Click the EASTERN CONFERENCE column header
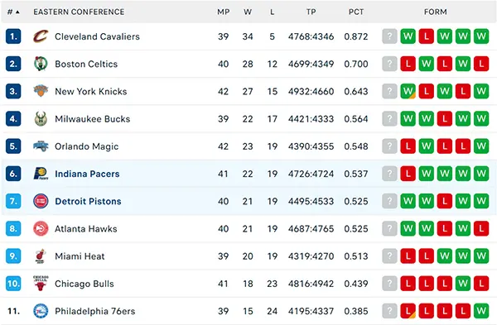 tap(79, 12)
